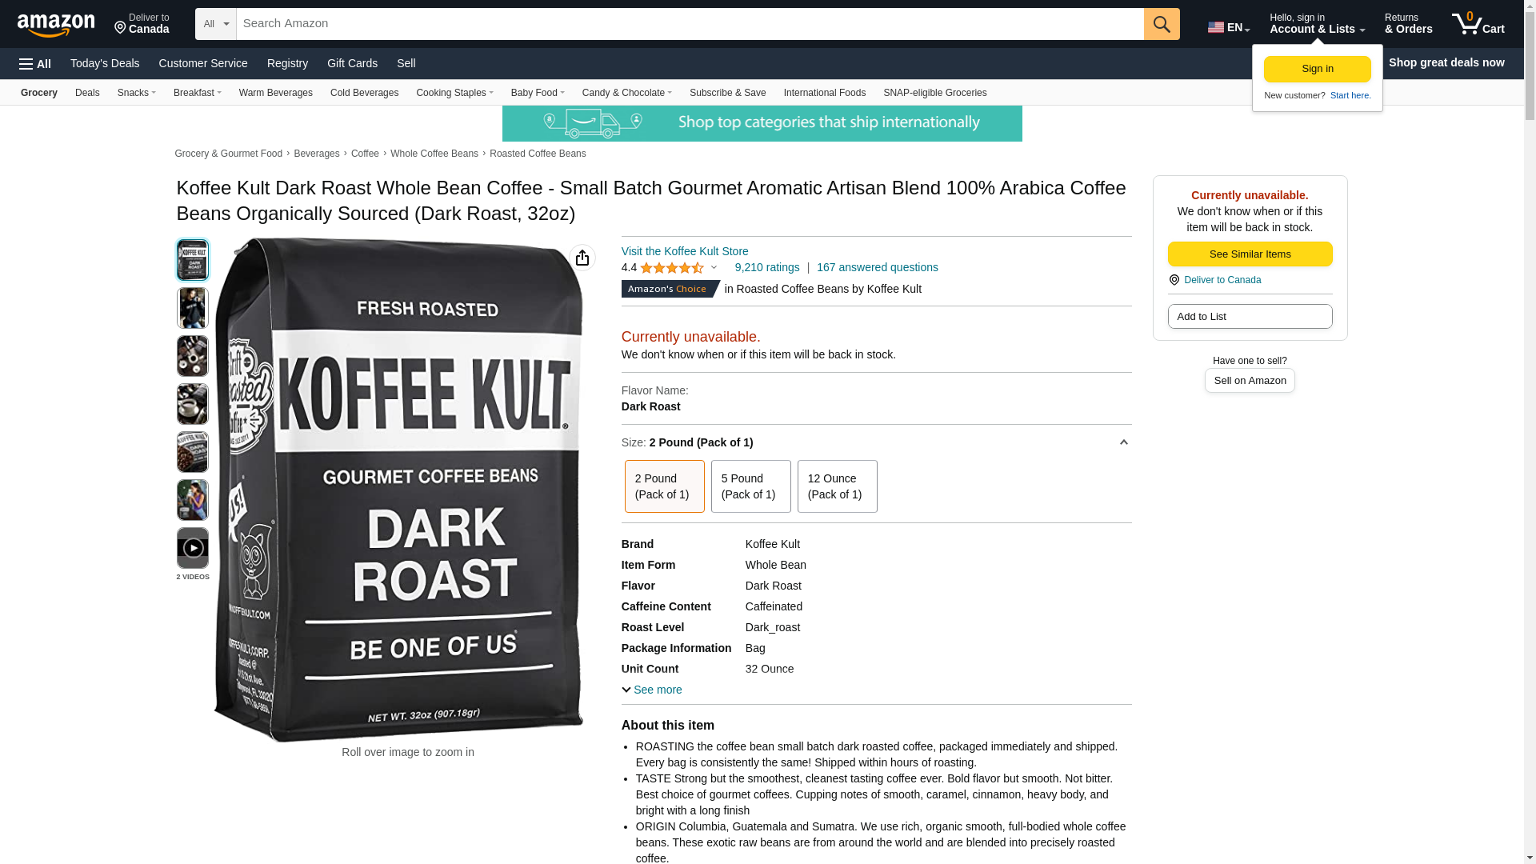Select the 12 Ounce size option
Viewport: 1536px width, 864px height.
click(837, 486)
